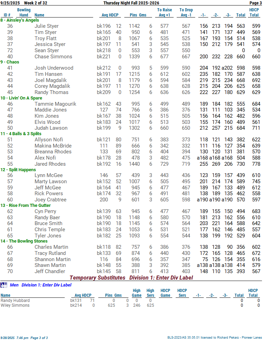Click bowler name Randy Thomas
Image resolution: width=263 pixels, height=340 pixels.
[x=51, y=92]
